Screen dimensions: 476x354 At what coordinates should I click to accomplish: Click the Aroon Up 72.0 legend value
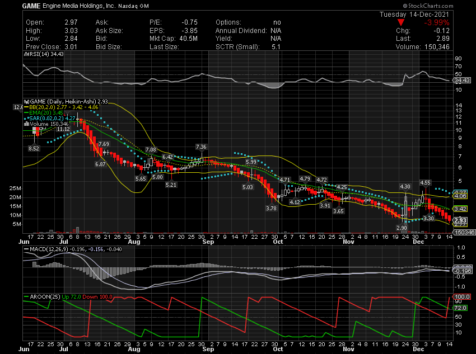(71, 297)
